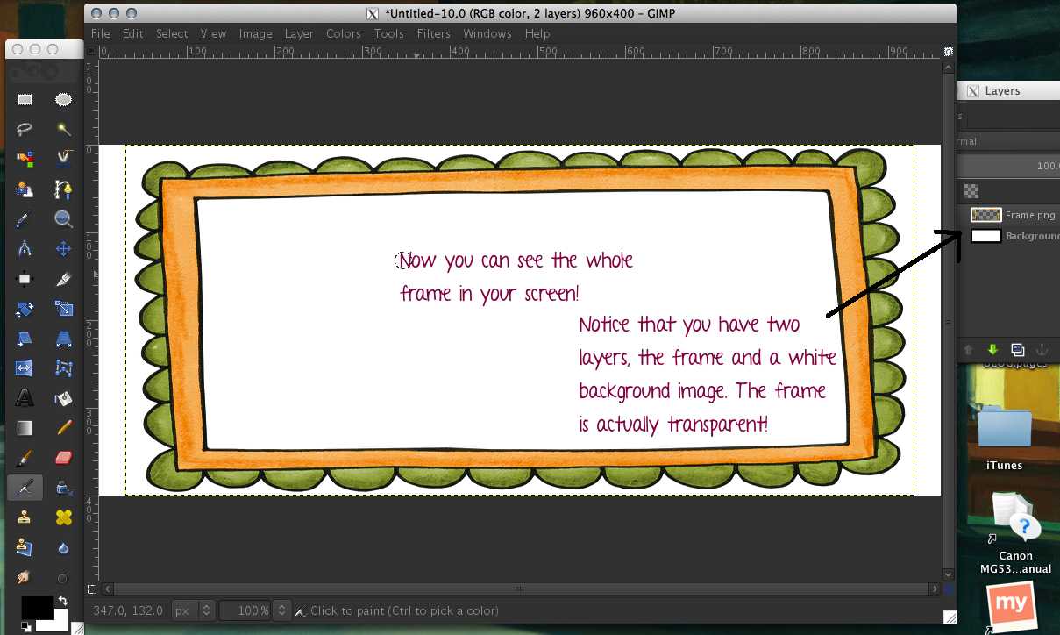Open the Edit menu

click(x=132, y=33)
